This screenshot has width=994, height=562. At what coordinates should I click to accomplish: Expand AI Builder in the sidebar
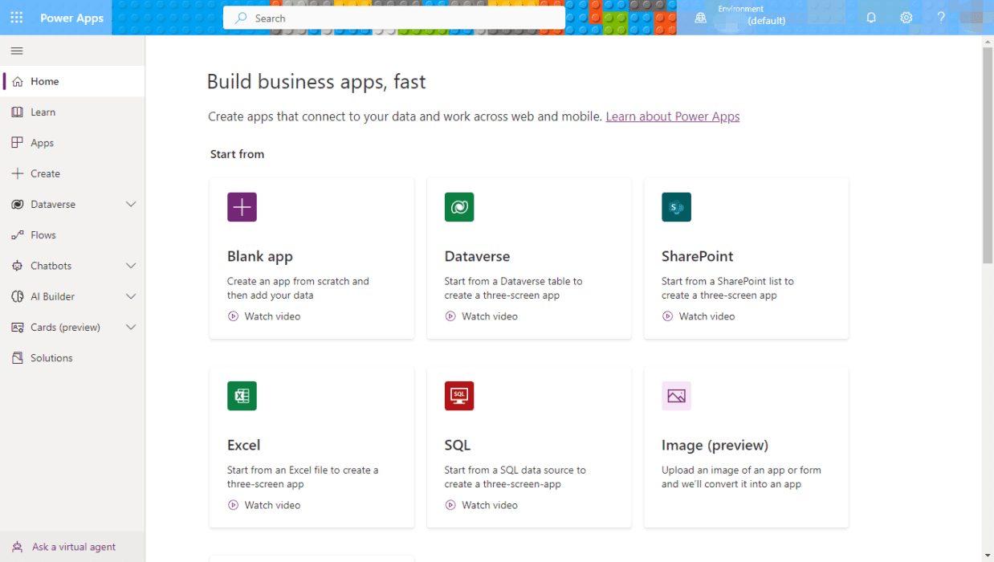coord(130,295)
